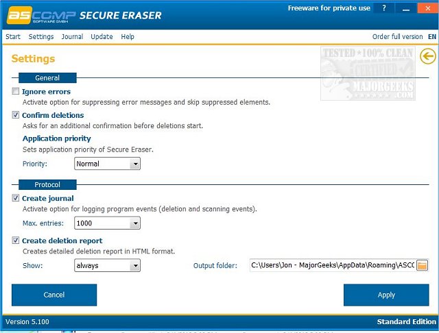Screen dimensions: 439x333
Task: Click the ASCOMP logo
Action: pos(41,15)
